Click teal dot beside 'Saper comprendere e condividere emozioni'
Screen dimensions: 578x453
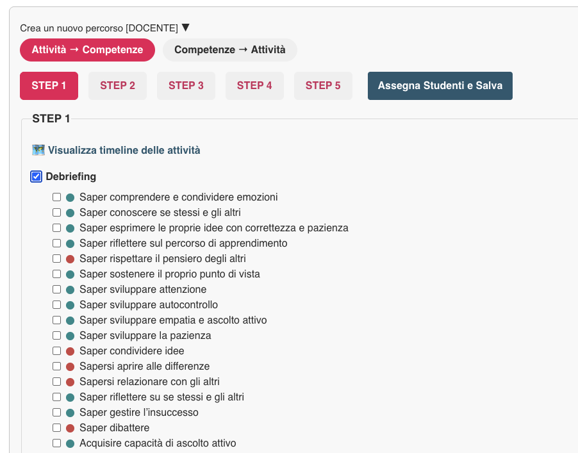[x=70, y=197]
